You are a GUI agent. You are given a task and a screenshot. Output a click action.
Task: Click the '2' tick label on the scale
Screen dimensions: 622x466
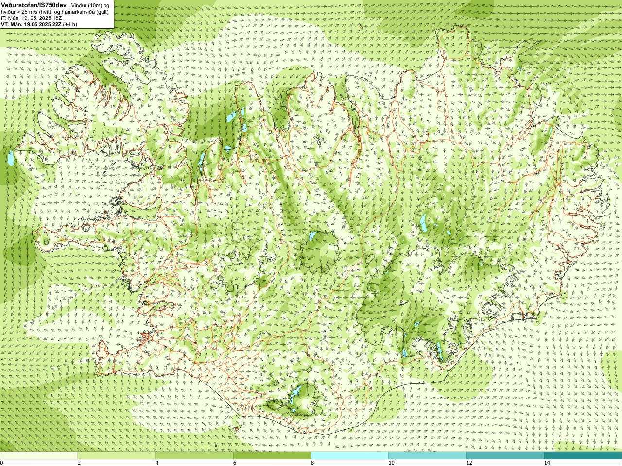[79, 463]
